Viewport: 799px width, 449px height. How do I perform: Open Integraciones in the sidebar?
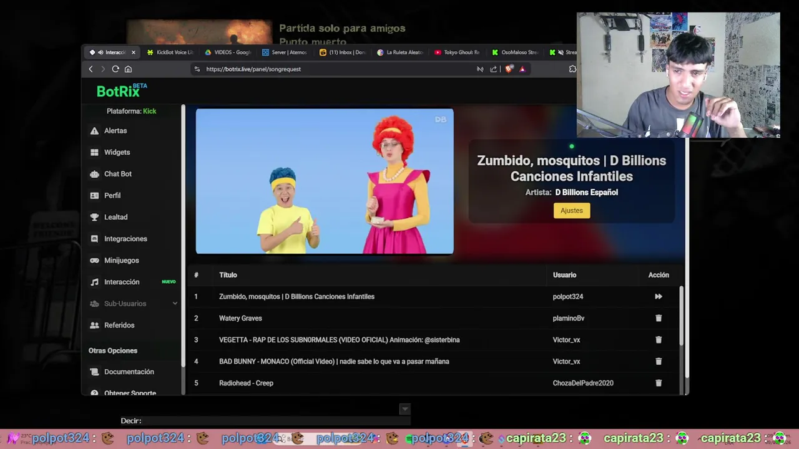125,239
